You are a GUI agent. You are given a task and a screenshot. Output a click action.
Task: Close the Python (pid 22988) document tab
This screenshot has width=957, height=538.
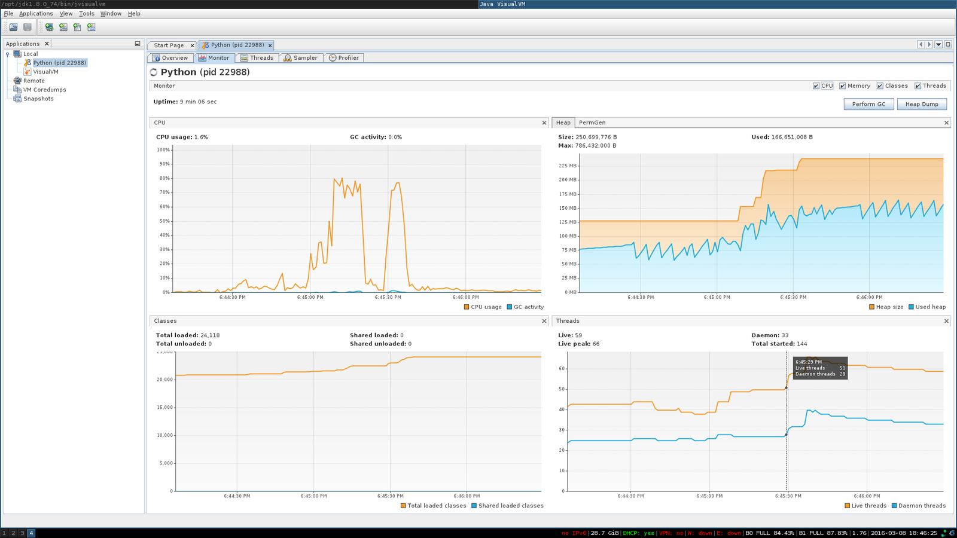click(x=270, y=45)
